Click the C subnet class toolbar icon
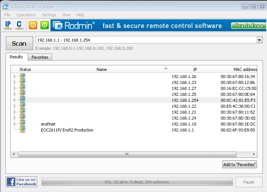This screenshot has height=192, width=267. (x=19, y=25)
